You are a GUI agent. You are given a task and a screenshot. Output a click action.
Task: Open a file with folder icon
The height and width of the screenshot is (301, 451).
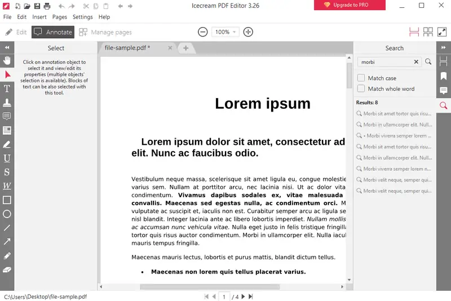point(27,6)
